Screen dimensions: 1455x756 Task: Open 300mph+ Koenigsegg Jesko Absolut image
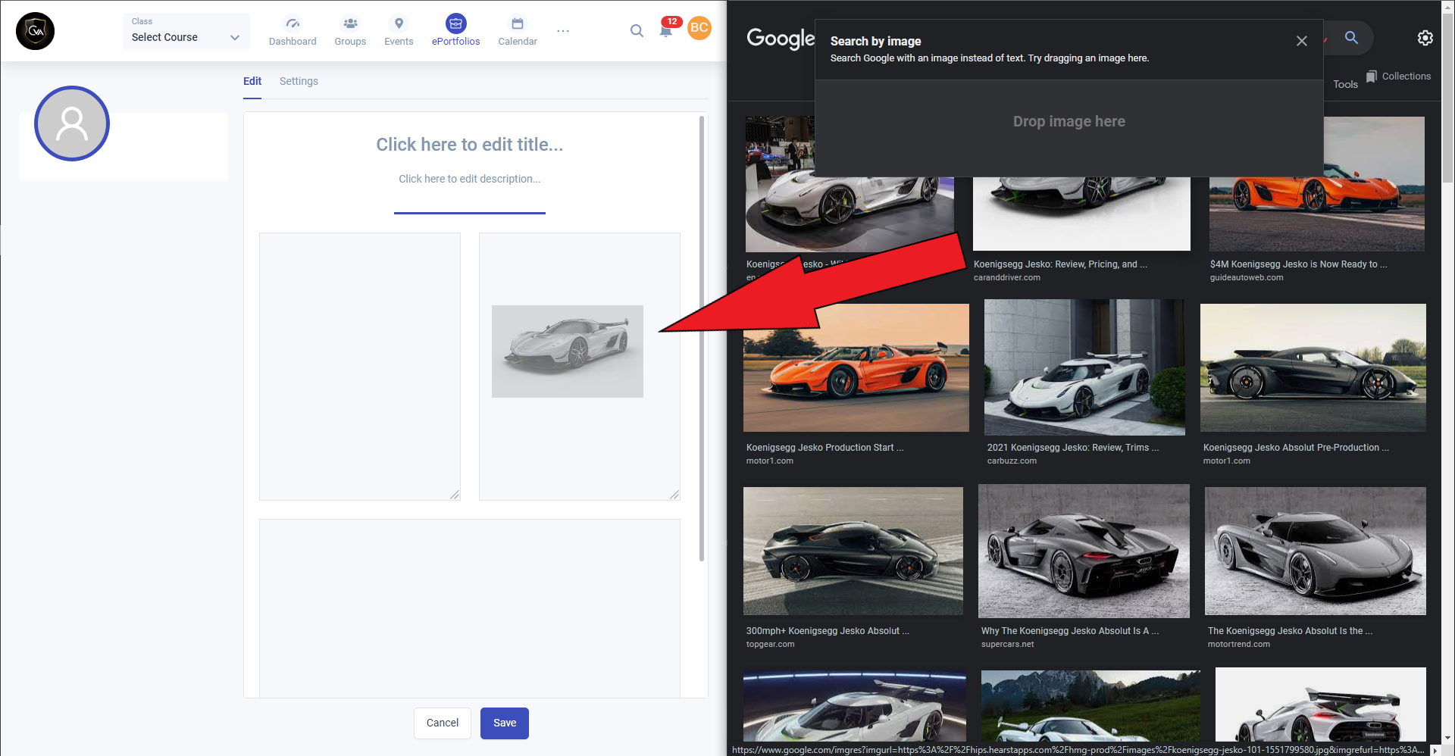[853, 551]
